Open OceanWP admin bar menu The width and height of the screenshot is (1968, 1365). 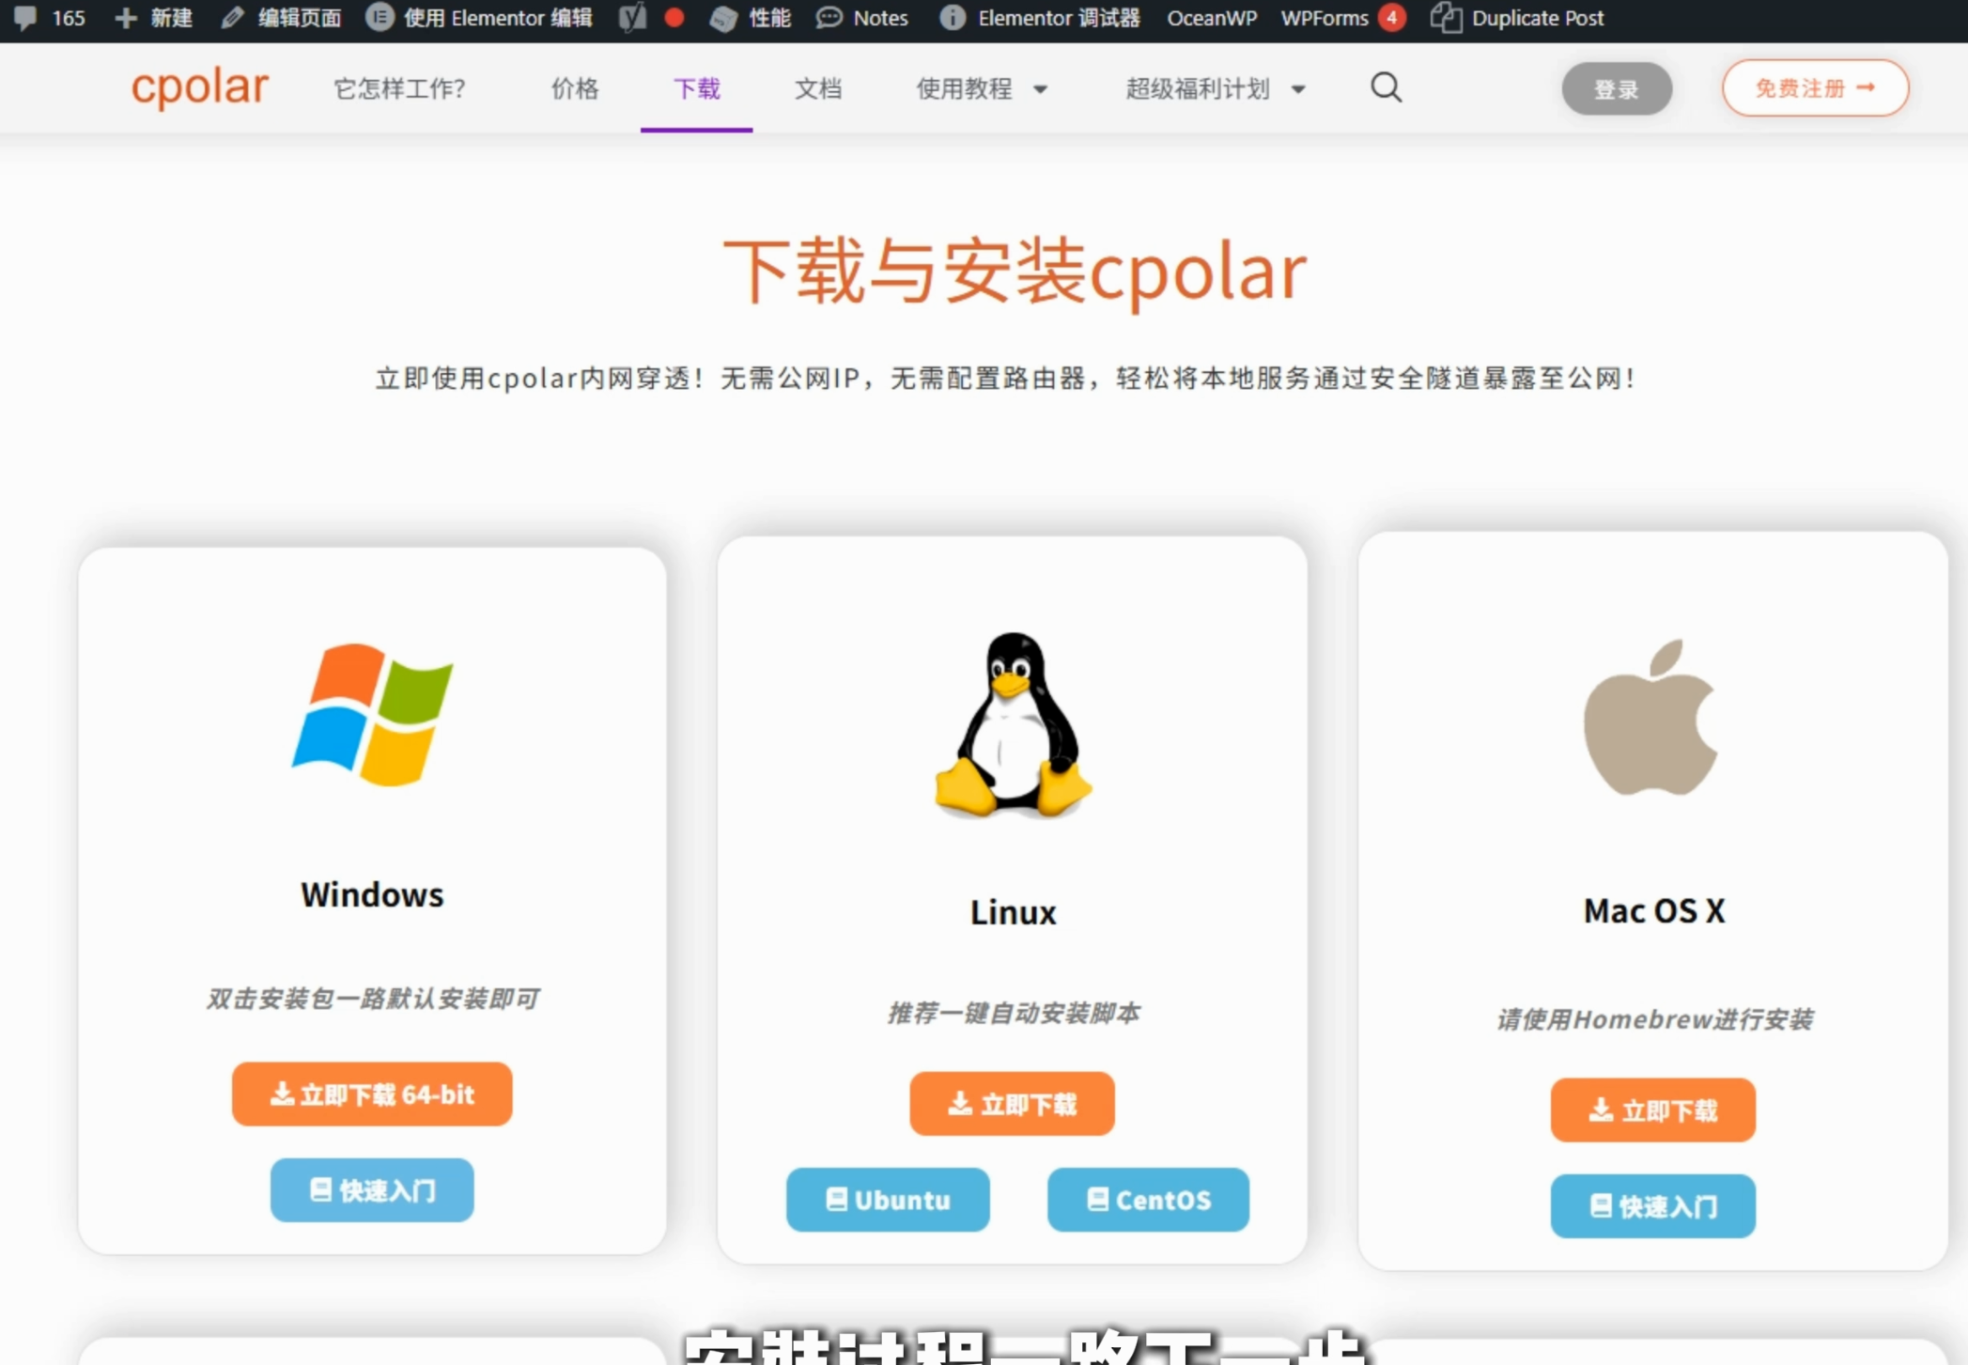tap(1212, 18)
